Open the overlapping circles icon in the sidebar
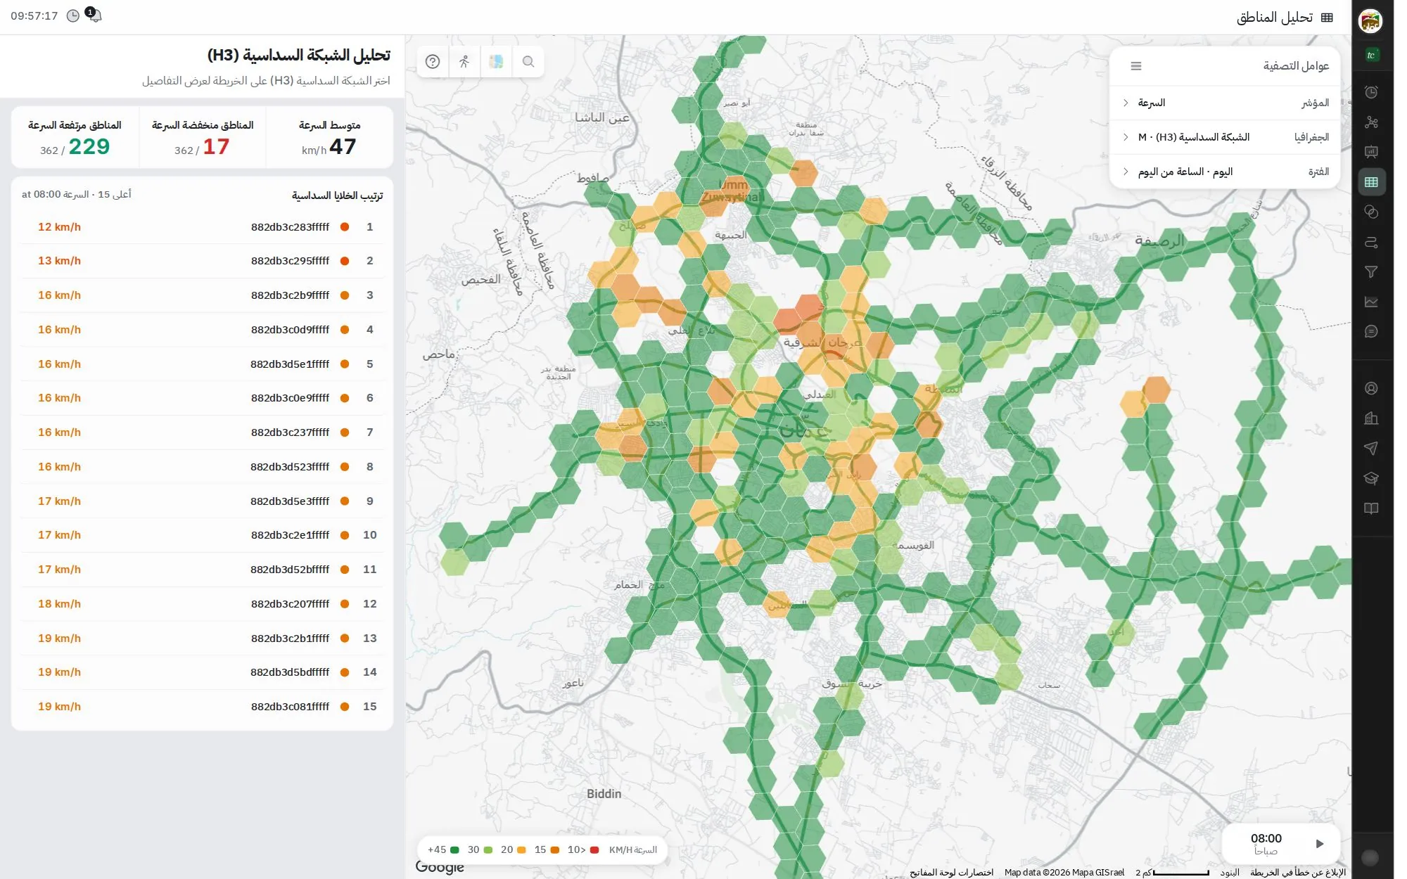This screenshot has height=879, width=1407. (1371, 212)
